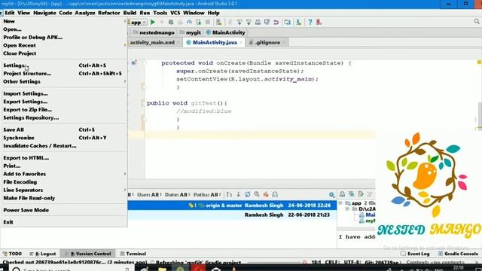This screenshot has height=271, width=482.
Task: Click the first icon above changed files tree
Action: click(342, 194)
